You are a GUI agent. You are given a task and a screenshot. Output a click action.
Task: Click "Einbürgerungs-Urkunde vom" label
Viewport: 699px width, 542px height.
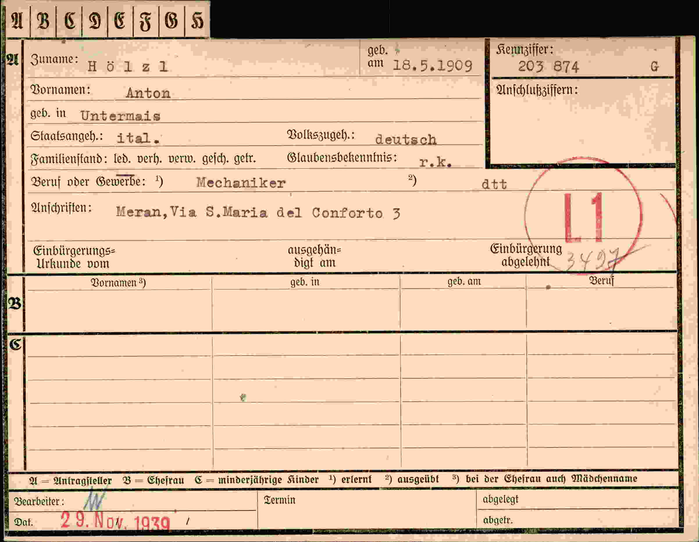(74, 257)
